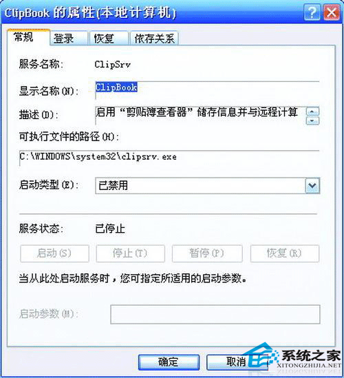
Task: Click the executable path clipsrv.exe field
Action: [169, 158]
